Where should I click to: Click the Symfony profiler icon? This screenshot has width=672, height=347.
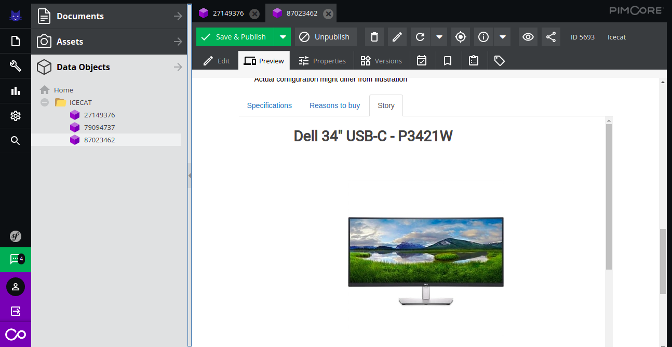(16, 236)
